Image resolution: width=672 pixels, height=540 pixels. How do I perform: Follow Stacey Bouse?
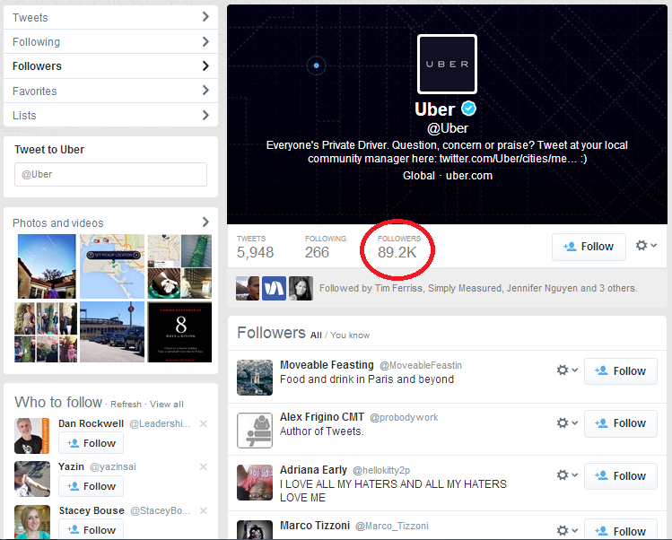click(x=91, y=530)
